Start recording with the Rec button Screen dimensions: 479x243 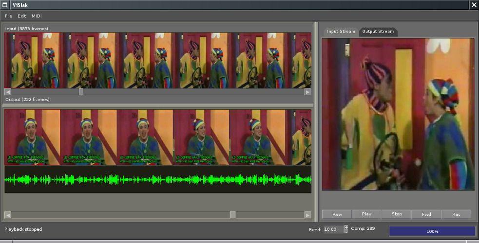(x=456, y=214)
